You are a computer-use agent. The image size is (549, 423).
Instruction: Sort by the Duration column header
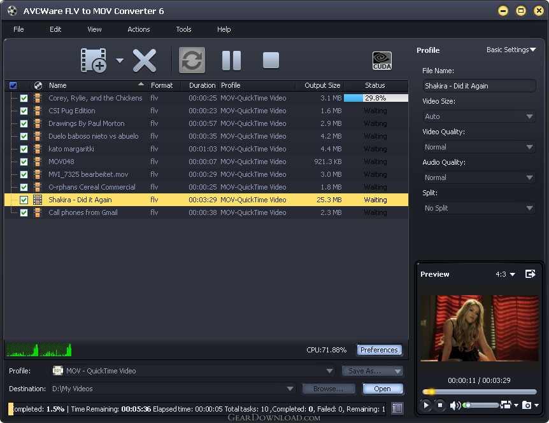tap(202, 85)
